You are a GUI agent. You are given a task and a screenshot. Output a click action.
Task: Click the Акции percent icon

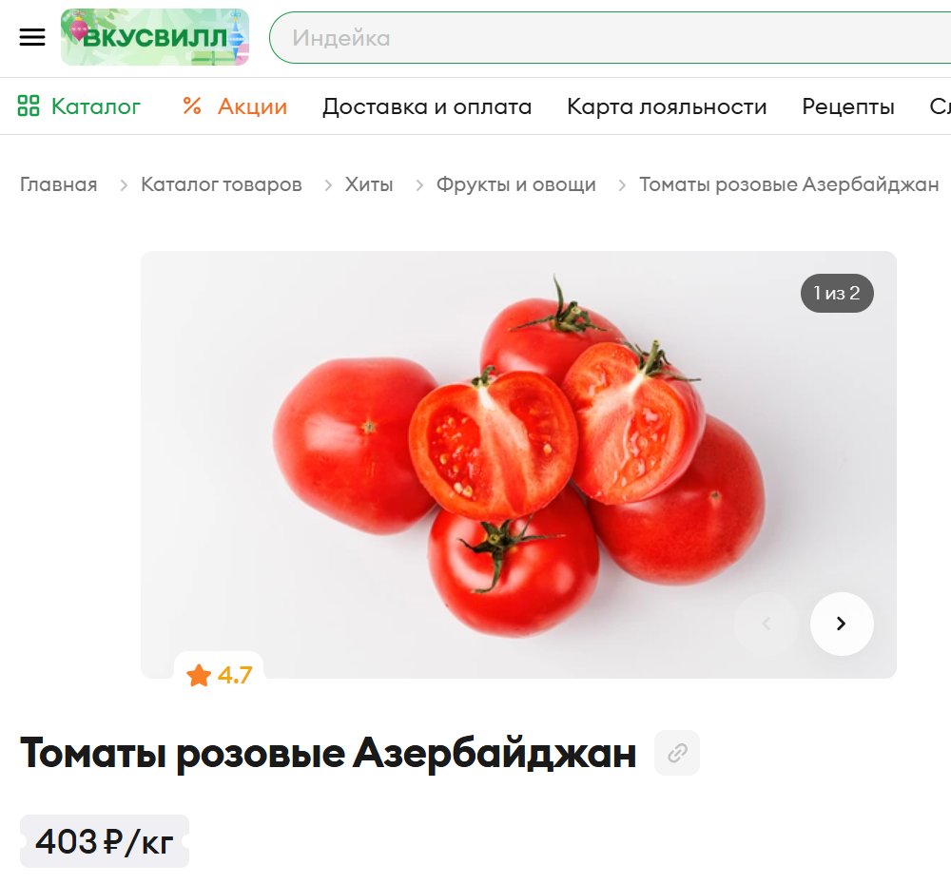pyautogui.click(x=192, y=106)
